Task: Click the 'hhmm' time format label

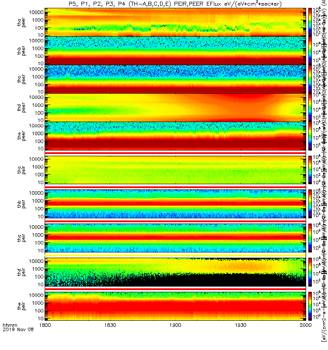Action: click(x=10, y=325)
